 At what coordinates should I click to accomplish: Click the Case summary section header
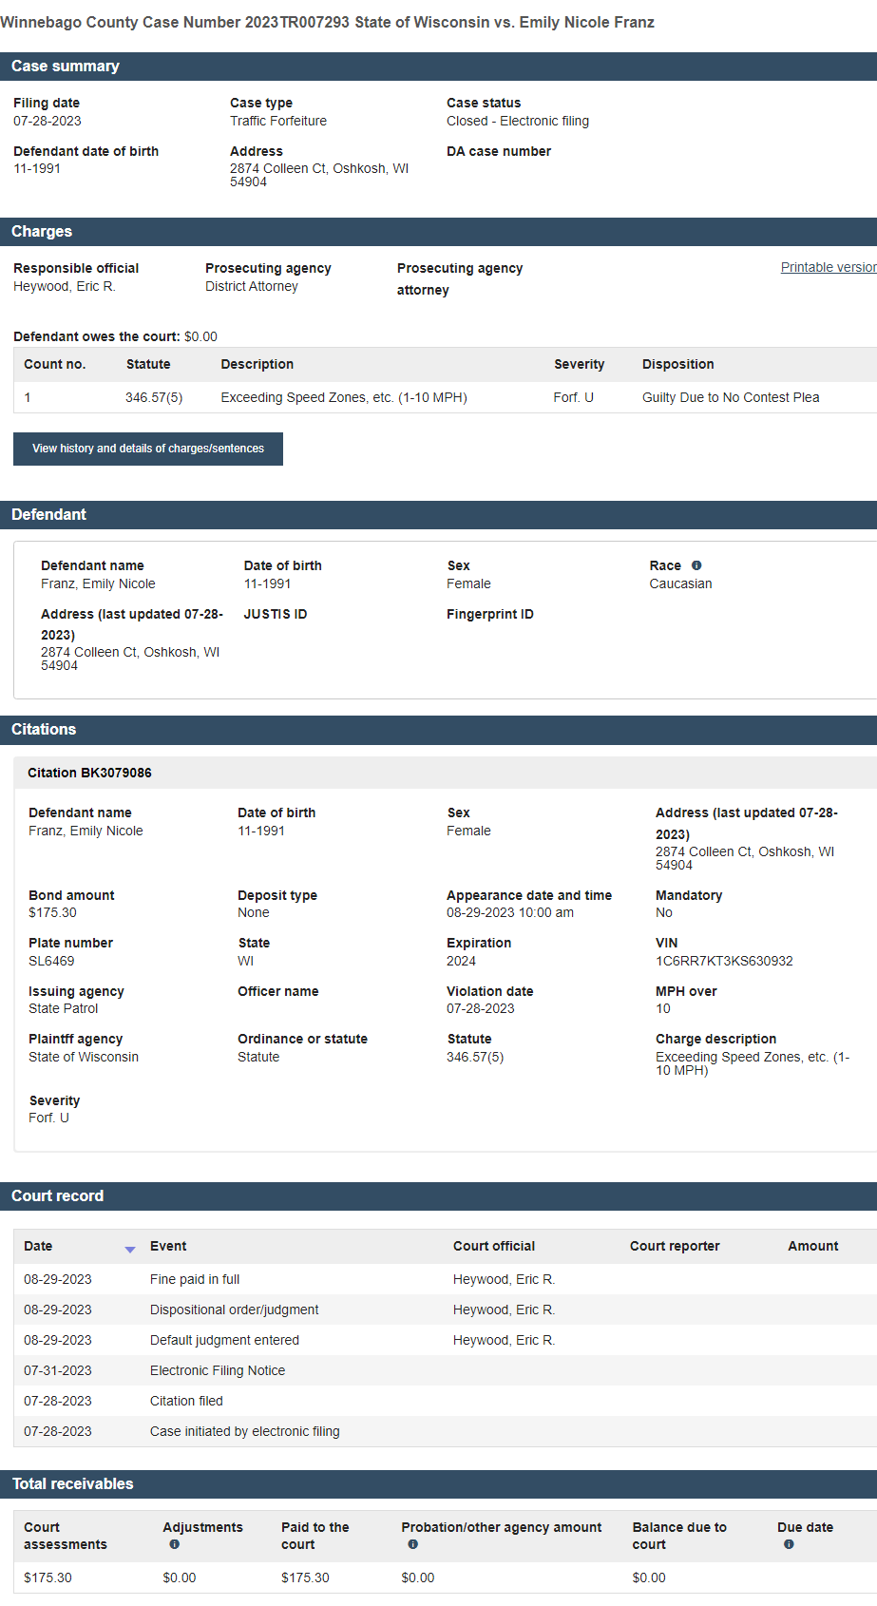(x=438, y=67)
